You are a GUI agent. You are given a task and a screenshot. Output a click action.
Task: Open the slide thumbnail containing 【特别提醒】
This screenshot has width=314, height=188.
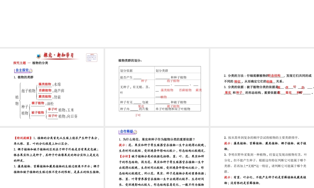52,158
